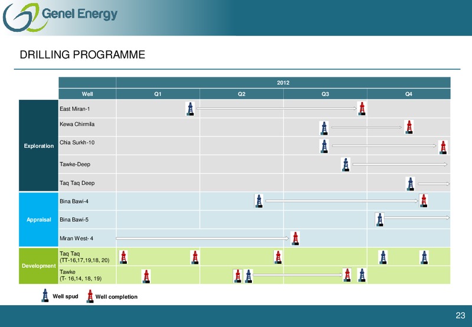
Task: Select the Bina Bawi-4 row label
Action: (x=74, y=201)
